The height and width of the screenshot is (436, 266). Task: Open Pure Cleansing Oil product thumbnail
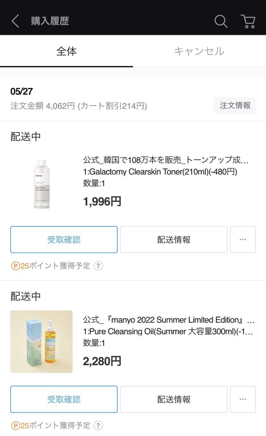[42, 342]
